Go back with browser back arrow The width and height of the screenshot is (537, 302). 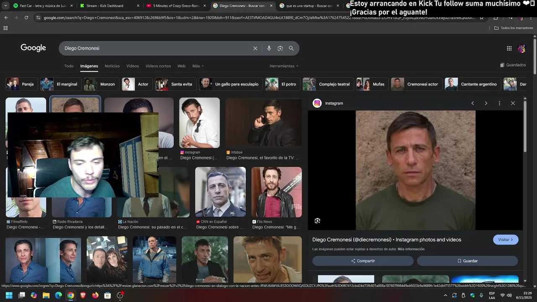(6, 18)
